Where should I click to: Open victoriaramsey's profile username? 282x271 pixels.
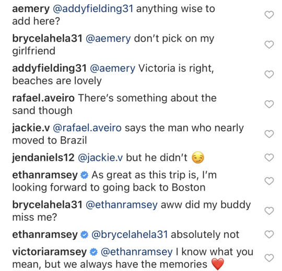50,252
